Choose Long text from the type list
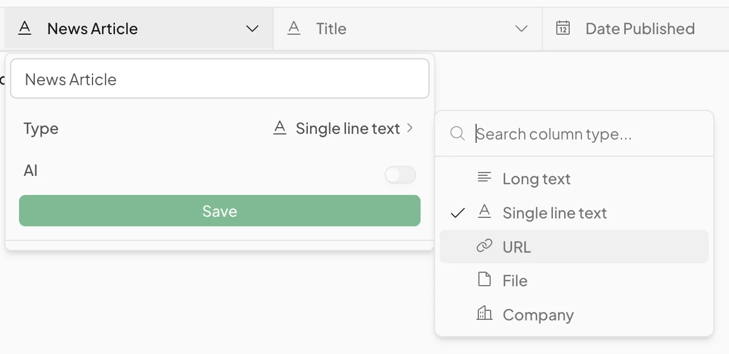The height and width of the screenshot is (354, 729). 537,179
